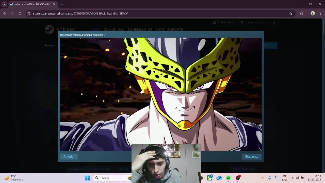This screenshot has width=325, height=183.
Task: Reload the Steam store page
Action: coord(20,13)
